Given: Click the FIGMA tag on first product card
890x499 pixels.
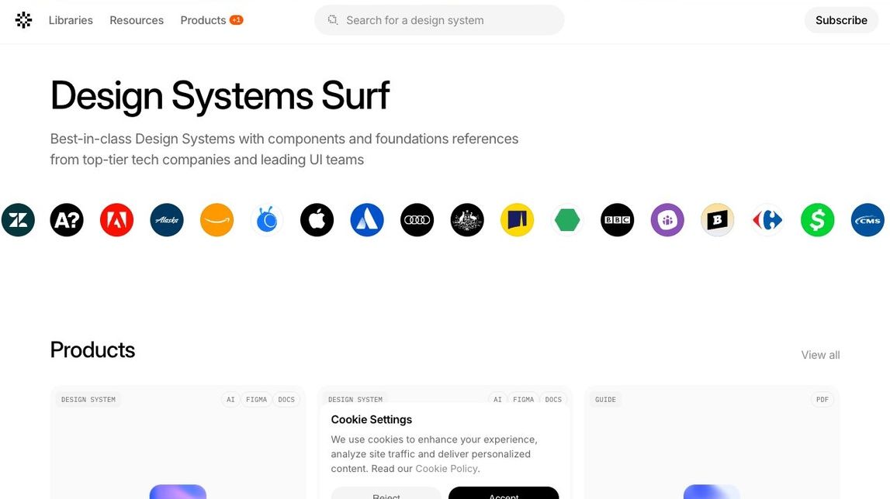Looking at the screenshot, I should click(x=257, y=400).
